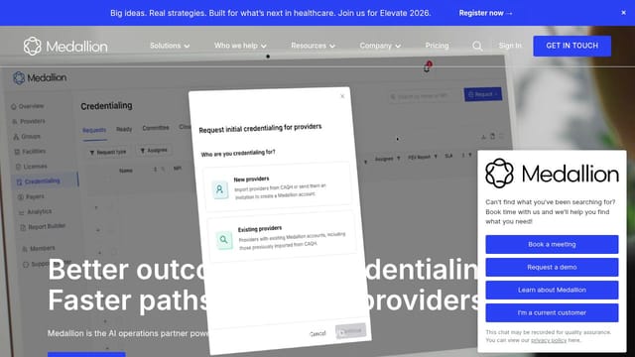This screenshot has height=357, width=635.
Task: Click the Medallion logo inside the app
Action: (x=40, y=77)
